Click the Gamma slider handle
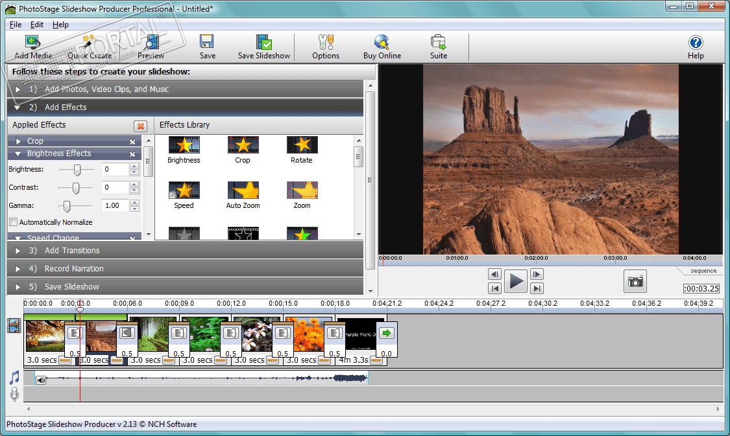The height and width of the screenshot is (436, 730). 67,206
